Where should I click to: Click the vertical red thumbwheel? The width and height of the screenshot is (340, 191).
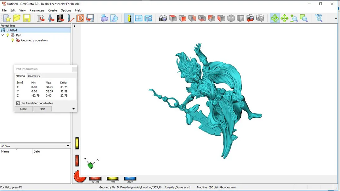(x=77, y=161)
